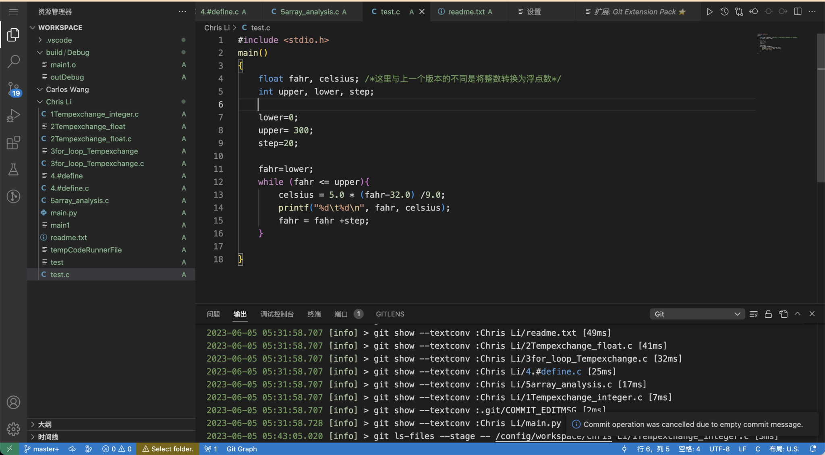This screenshot has width=825, height=455.
Task: Open the Source Control view icon
Action: pos(13,89)
